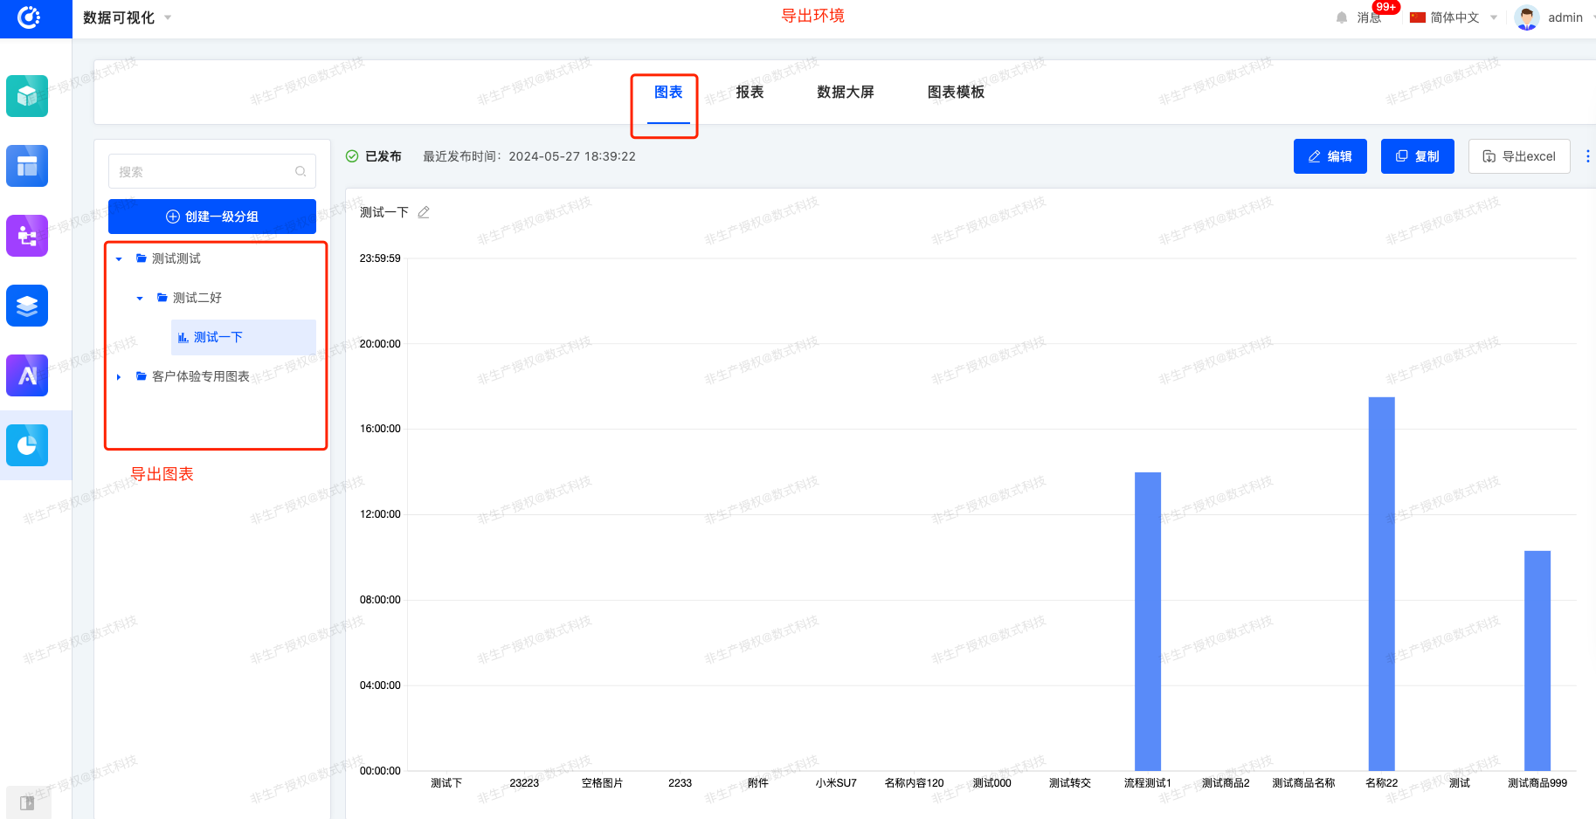Click the 23:59:59 y-axis label
The width and height of the screenshot is (1596, 819).
pos(380,258)
